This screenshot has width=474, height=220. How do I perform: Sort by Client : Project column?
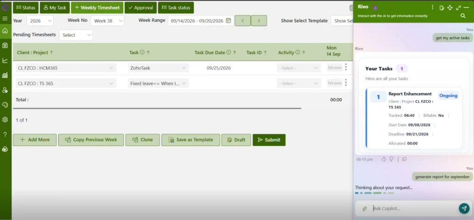coord(35,52)
